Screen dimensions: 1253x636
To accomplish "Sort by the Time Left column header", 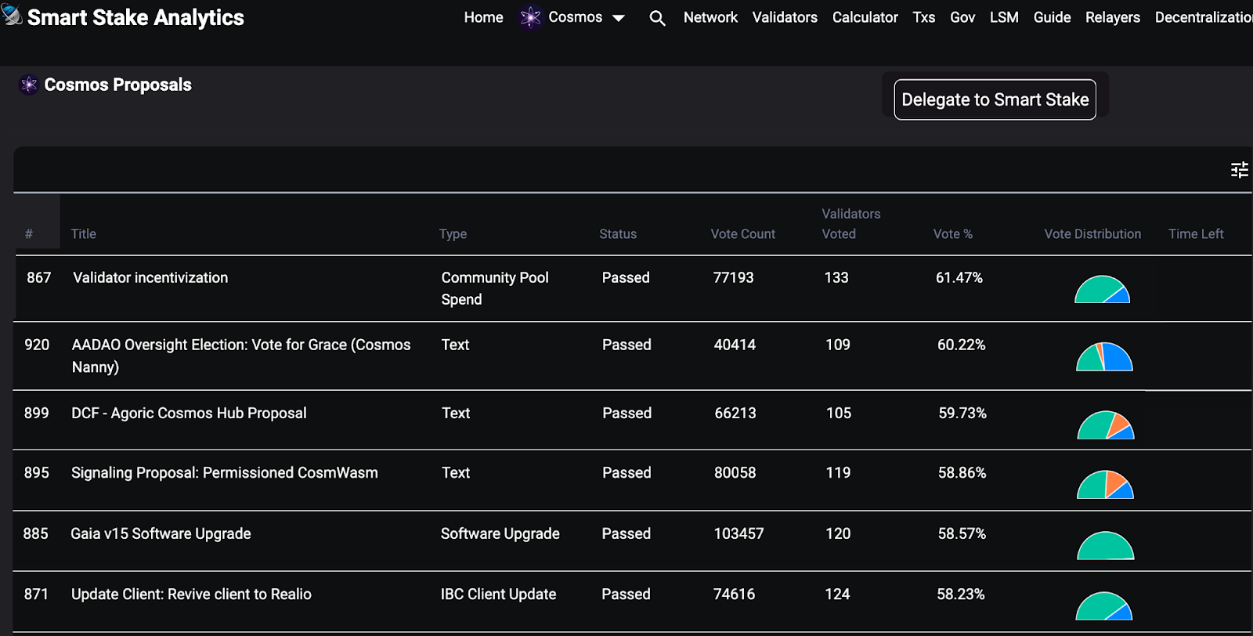I will pos(1196,234).
